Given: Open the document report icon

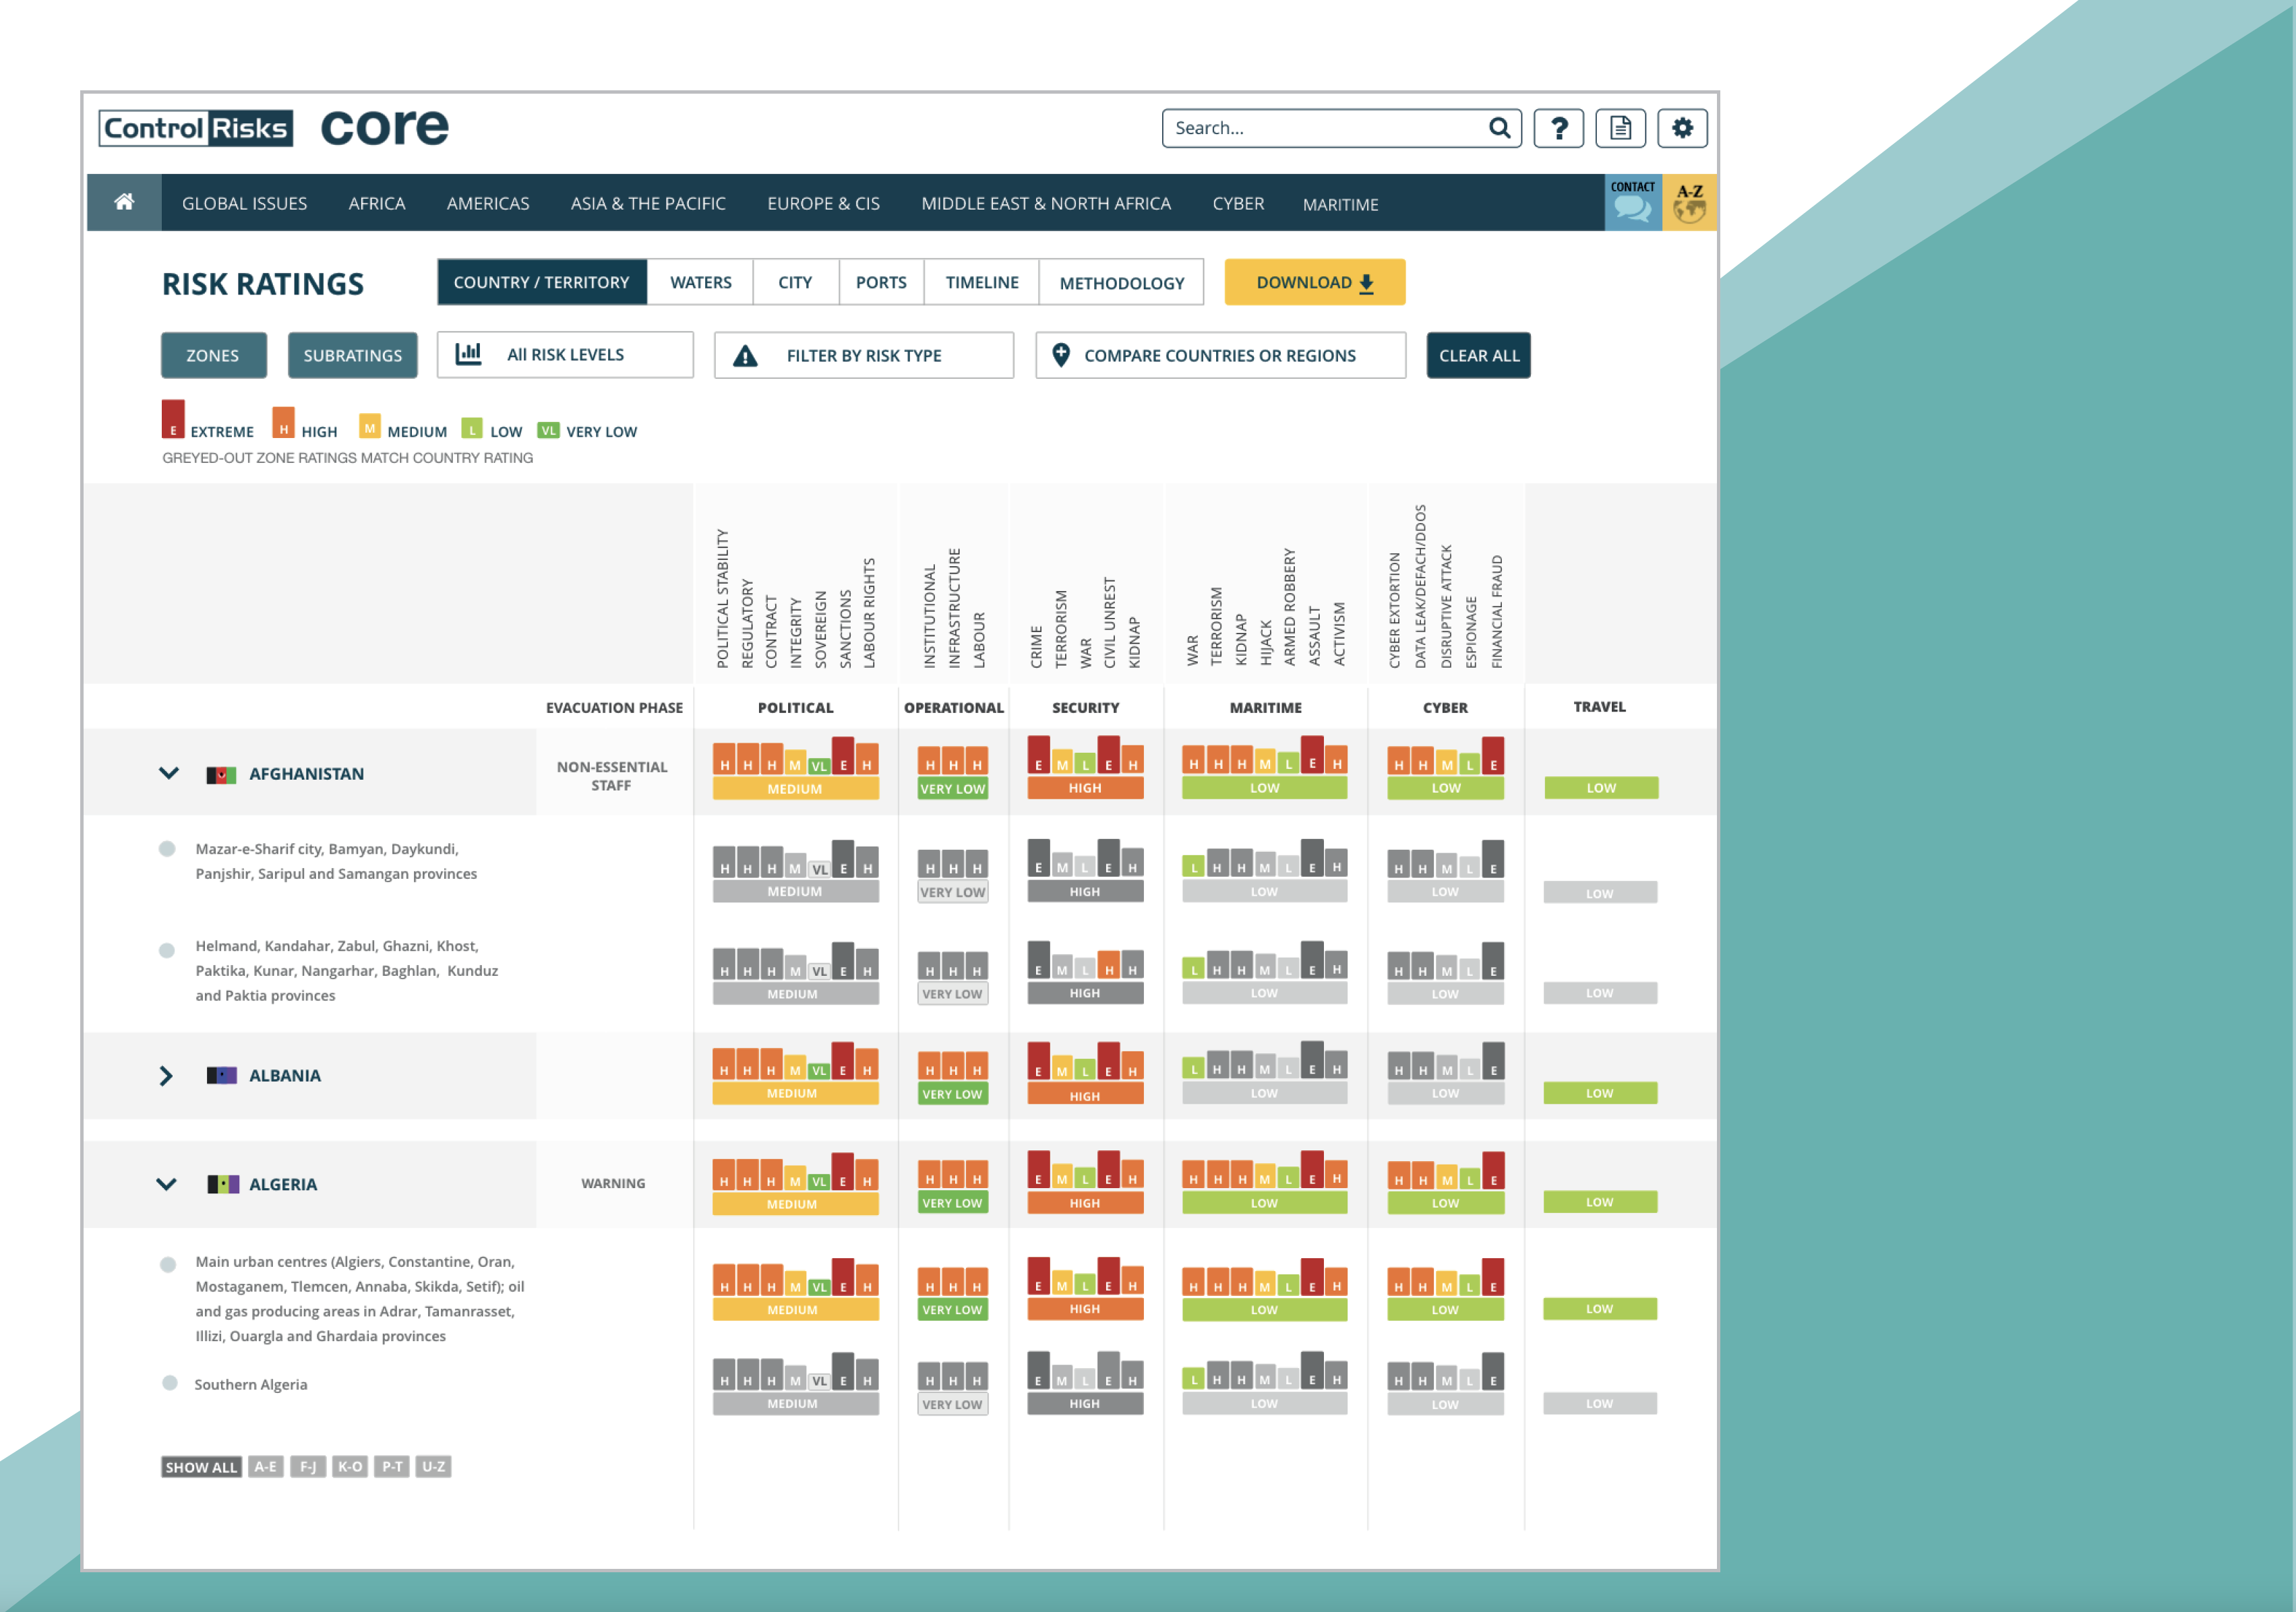Looking at the screenshot, I should click(x=1620, y=128).
